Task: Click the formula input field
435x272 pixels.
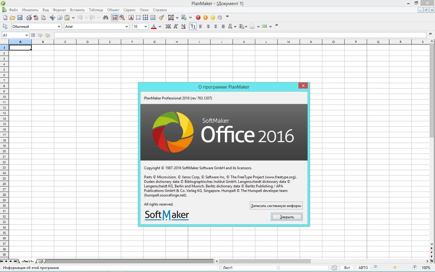Action: [240, 35]
